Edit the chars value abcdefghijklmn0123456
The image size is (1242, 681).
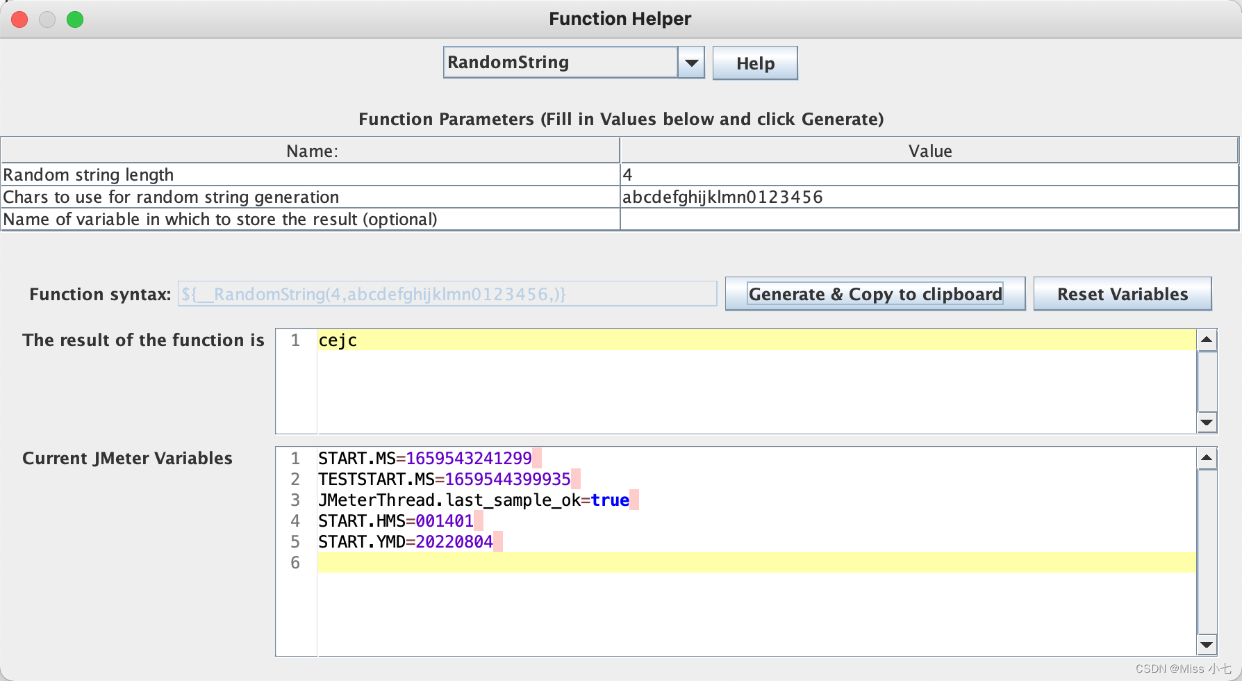pyautogui.click(x=929, y=197)
